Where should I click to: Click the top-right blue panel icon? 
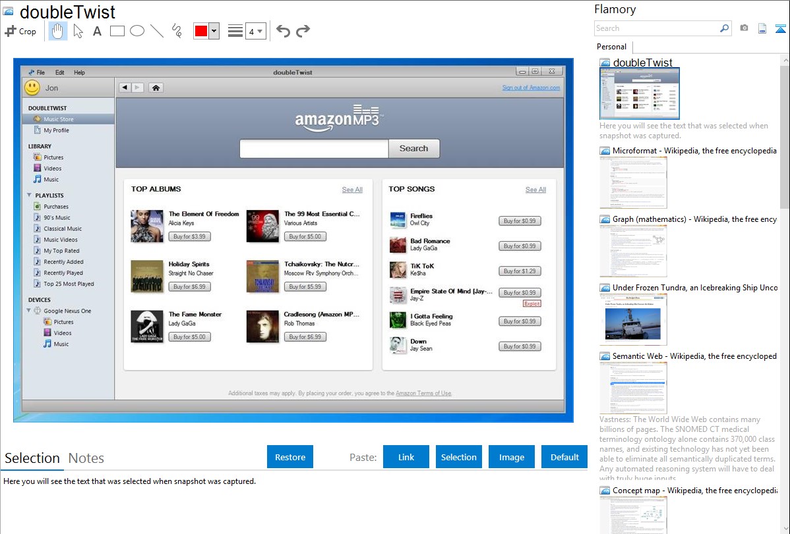780,28
